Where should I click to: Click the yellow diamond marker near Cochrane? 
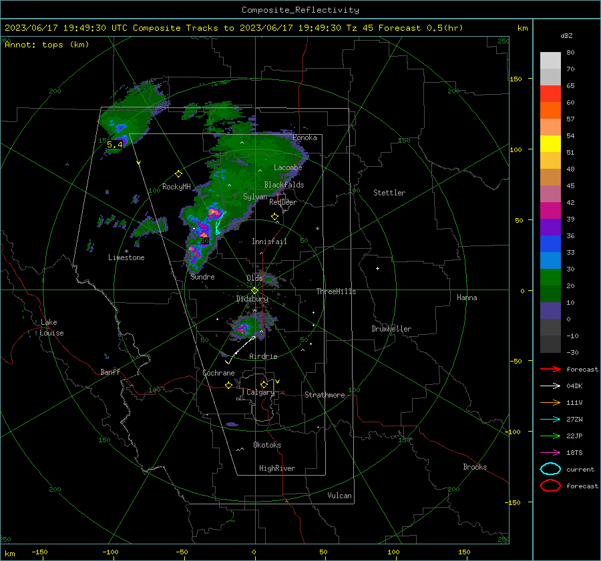pos(229,385)
